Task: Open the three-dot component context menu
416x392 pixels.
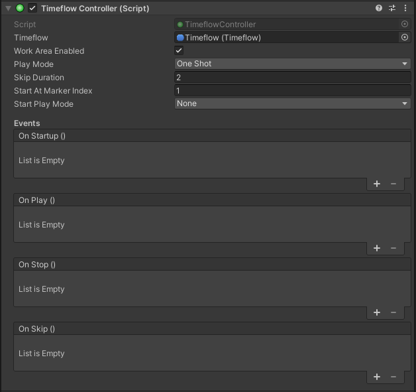Action: click(x=405, y=8)
